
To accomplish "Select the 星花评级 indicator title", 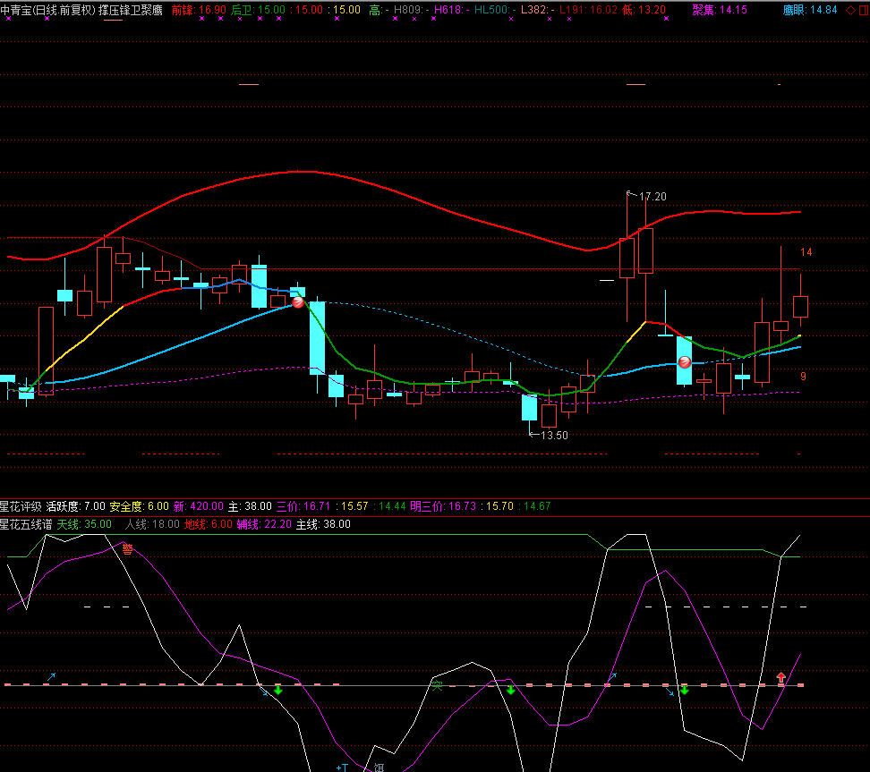I will pyautogui.click(x=21, y=506).
